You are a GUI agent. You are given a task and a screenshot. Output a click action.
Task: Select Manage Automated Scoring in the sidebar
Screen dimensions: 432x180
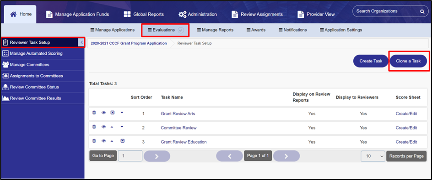[43, 53]
